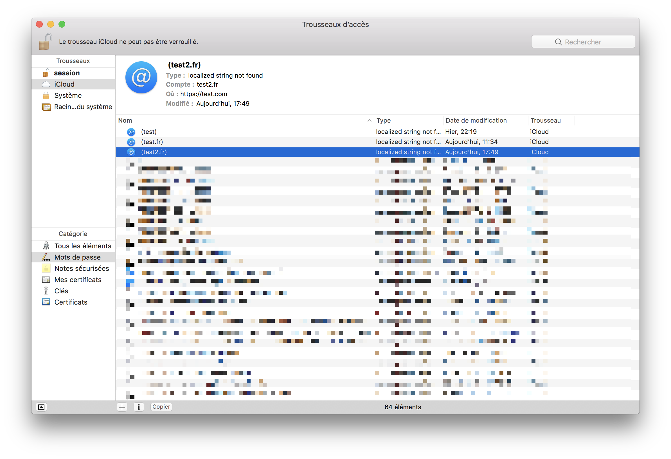Screen dimensions: 671x459
Task: Select the (test) password entry
Action: click(149, 132)
